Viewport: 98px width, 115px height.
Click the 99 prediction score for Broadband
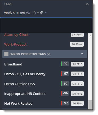click(65, 64)
